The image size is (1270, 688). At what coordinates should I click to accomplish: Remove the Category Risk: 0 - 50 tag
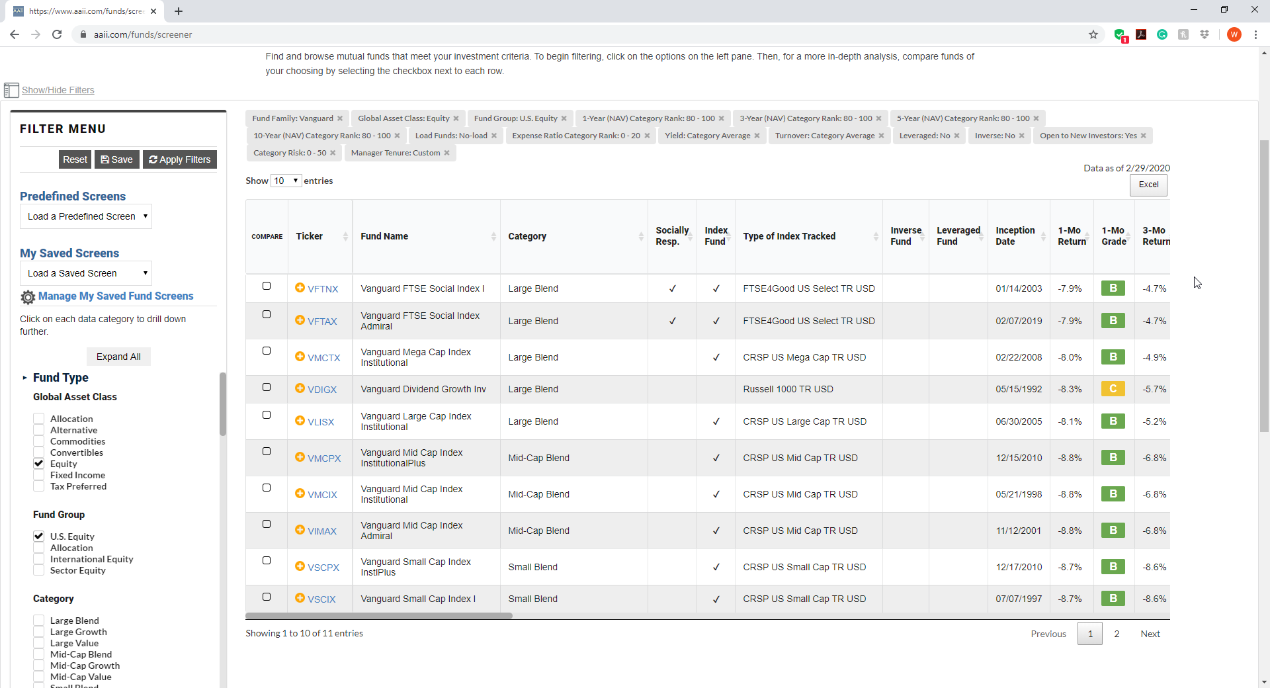[x=333, y=153]
